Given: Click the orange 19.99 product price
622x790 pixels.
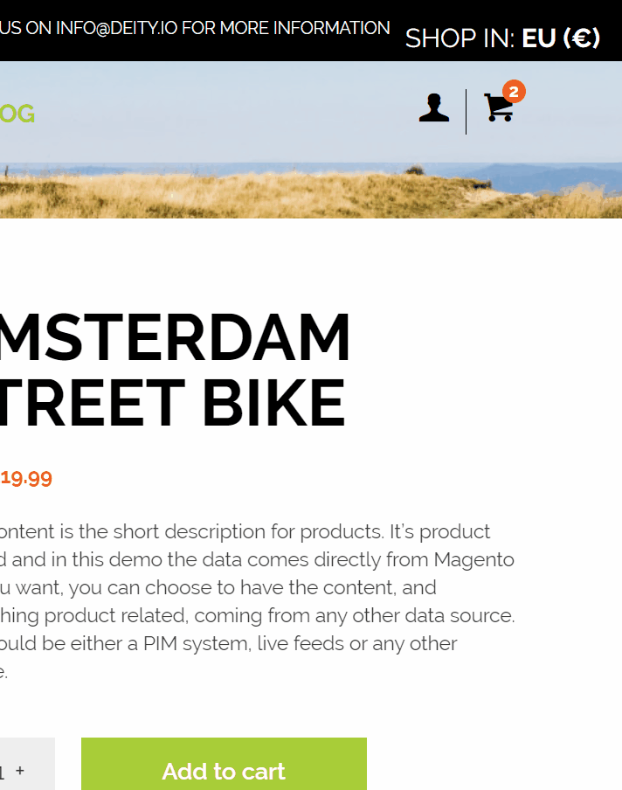Looking at the screenshot, I should click(x=26, y=478).
